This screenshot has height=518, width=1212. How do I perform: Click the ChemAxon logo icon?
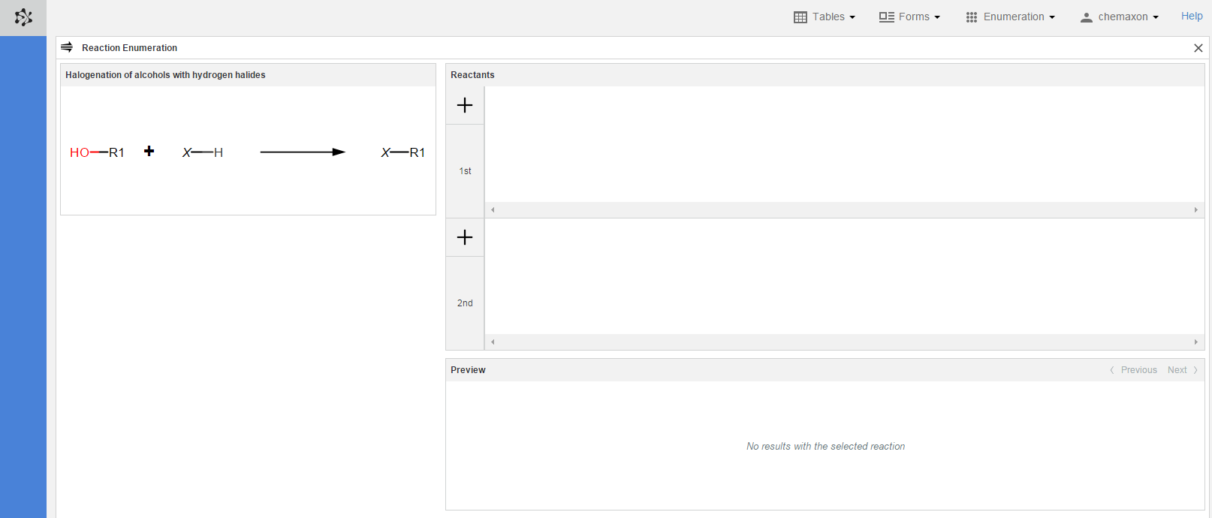click(x=23, y=17)
